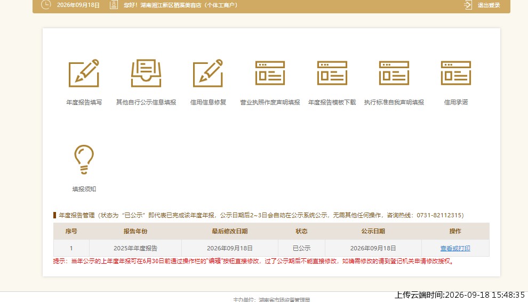Click the 填报须知 label
528x302 pixels.
84,189
